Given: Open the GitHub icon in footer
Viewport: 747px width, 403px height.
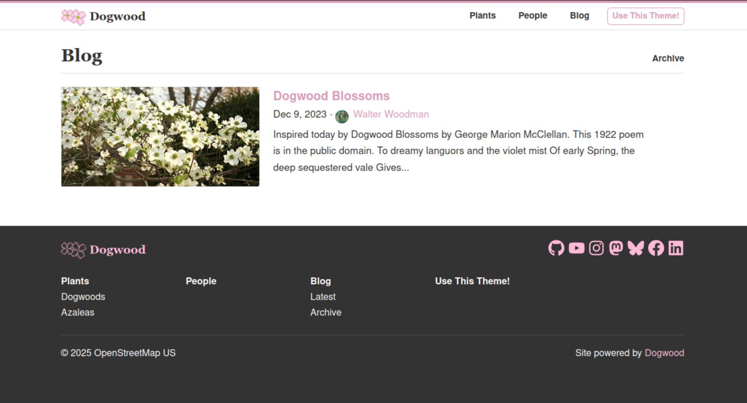Looking at the screenshot, I should click(x=556, y=248).
